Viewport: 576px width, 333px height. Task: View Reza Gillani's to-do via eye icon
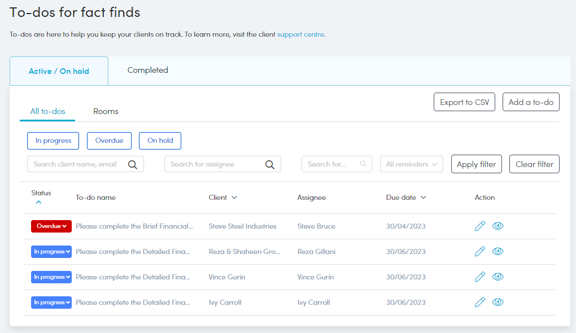(x=498, y=251)
